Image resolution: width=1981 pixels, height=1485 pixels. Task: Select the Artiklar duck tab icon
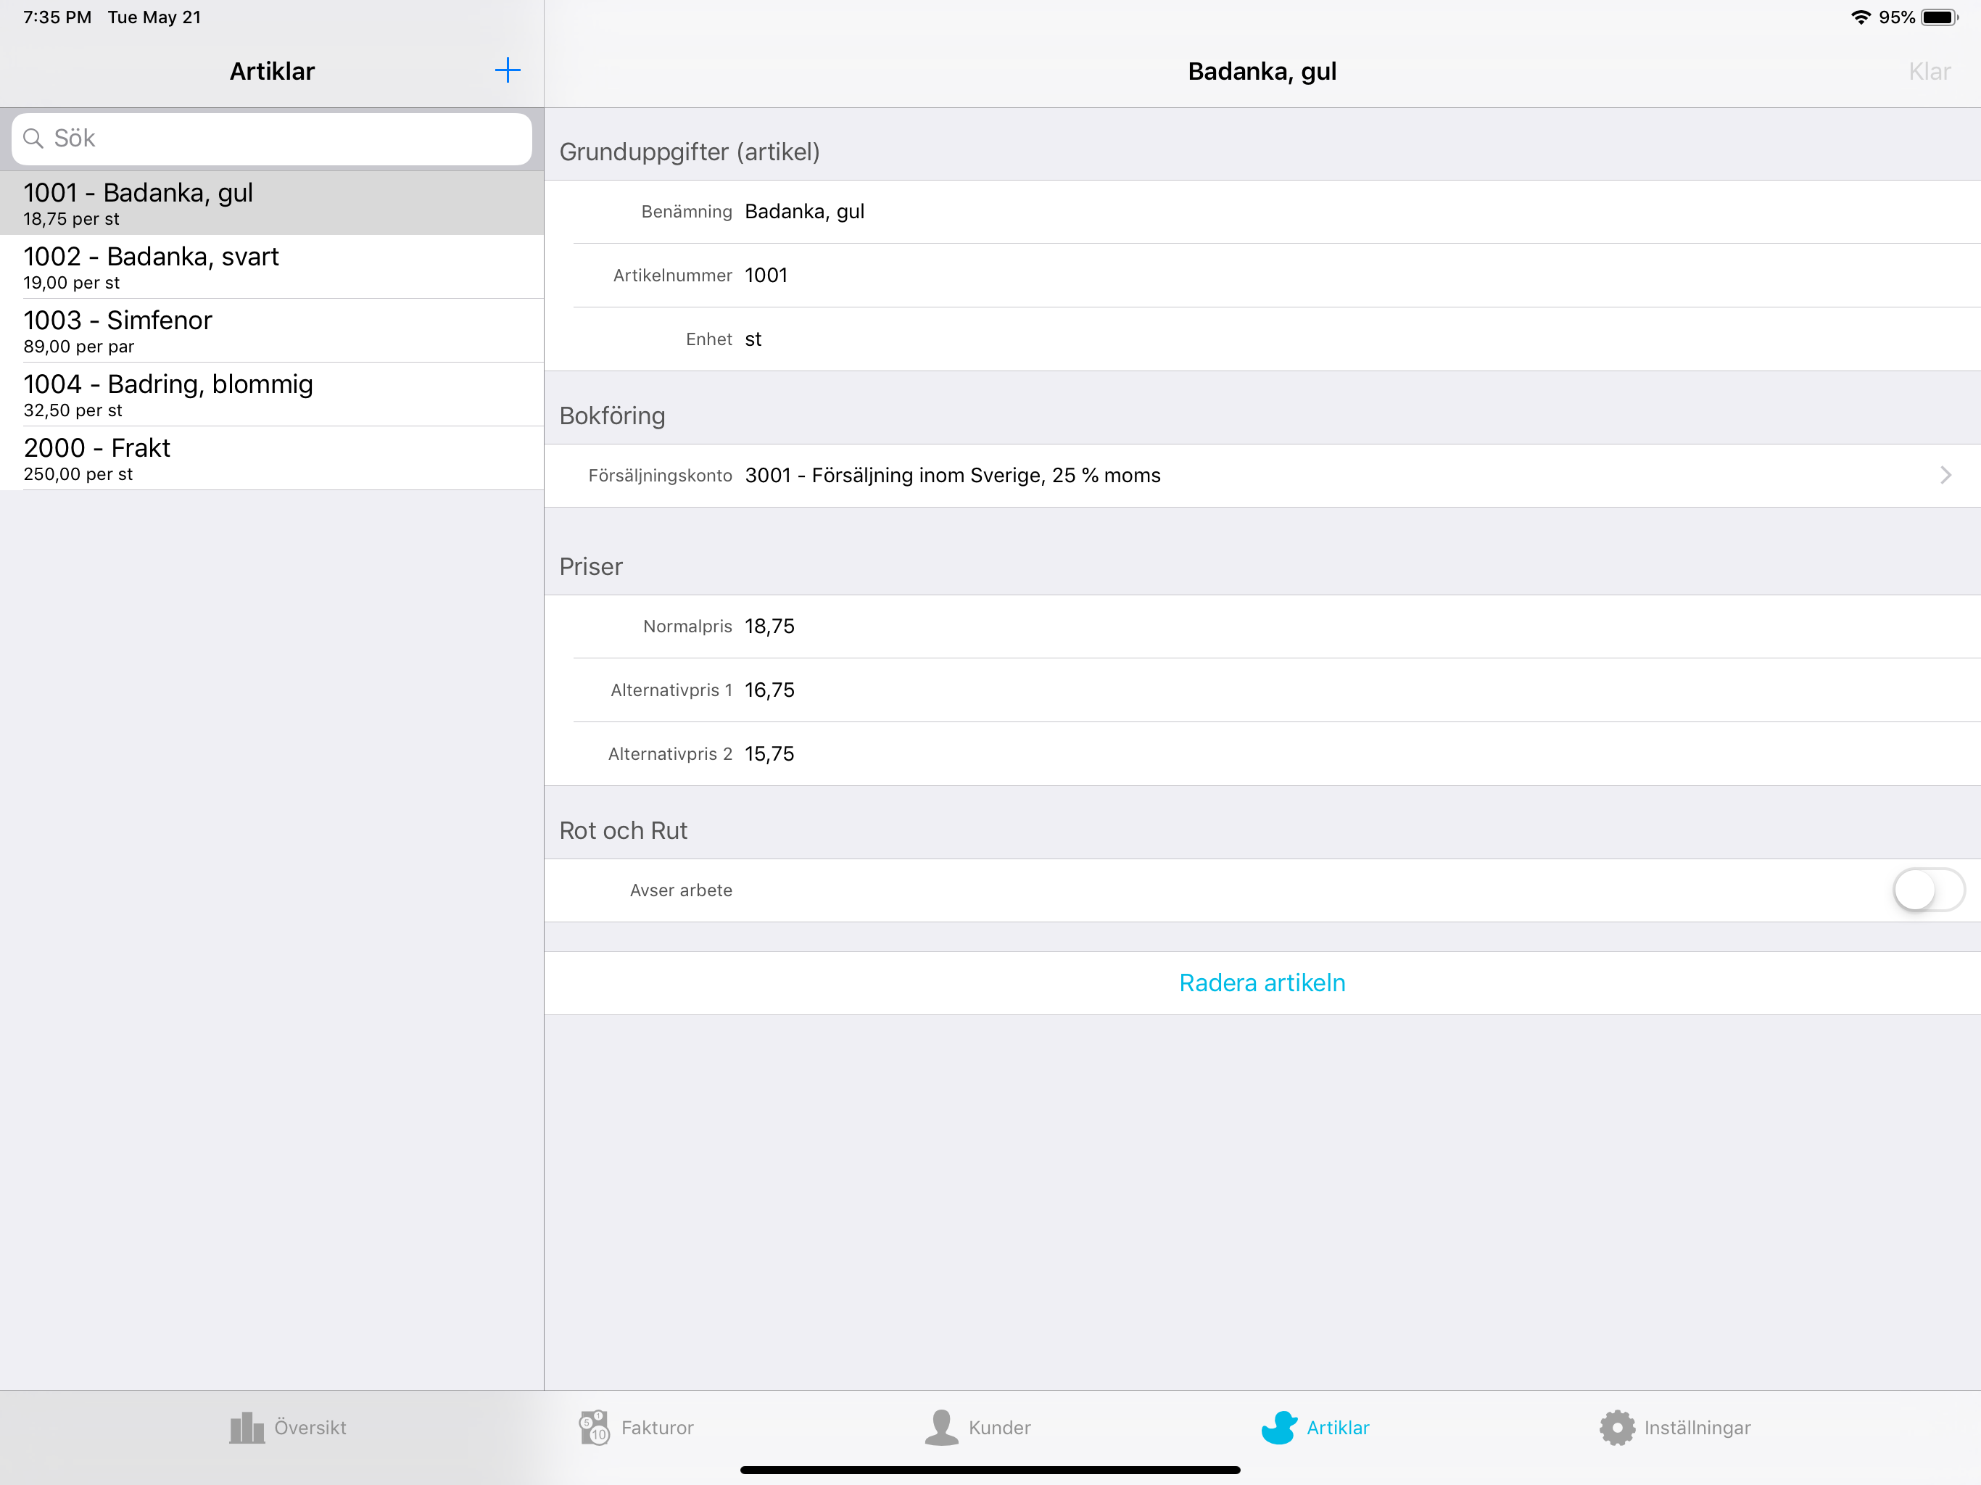1279,1427
